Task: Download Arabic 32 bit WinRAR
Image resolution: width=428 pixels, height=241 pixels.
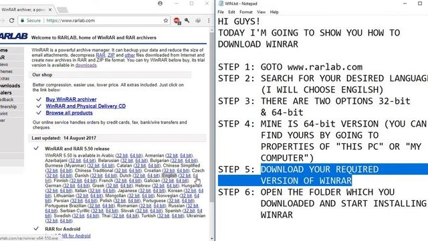Action: click(x=122, y=155)
